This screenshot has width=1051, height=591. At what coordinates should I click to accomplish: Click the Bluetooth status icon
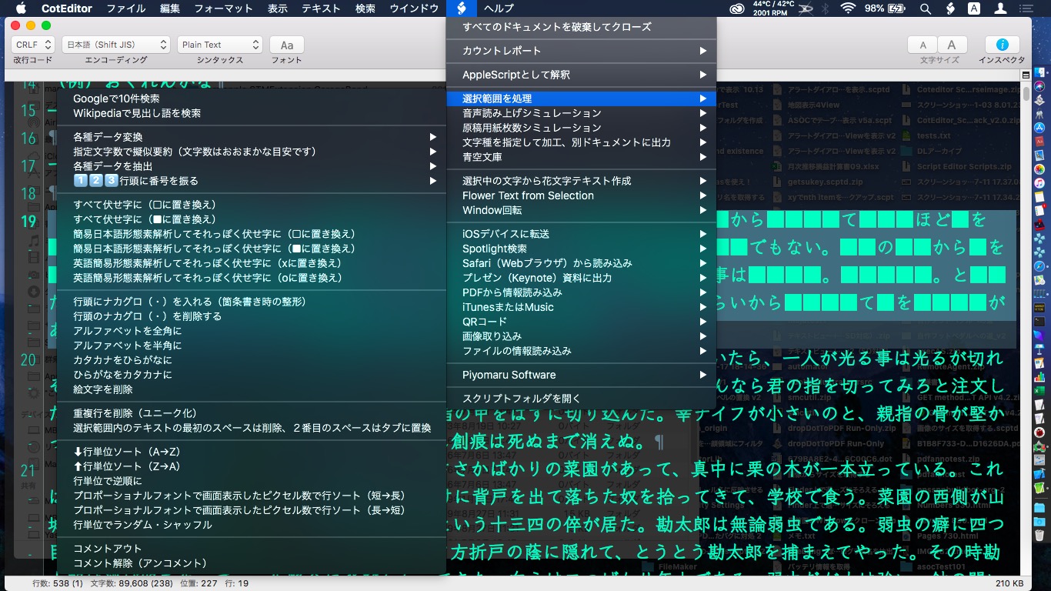tap(826, 8)
